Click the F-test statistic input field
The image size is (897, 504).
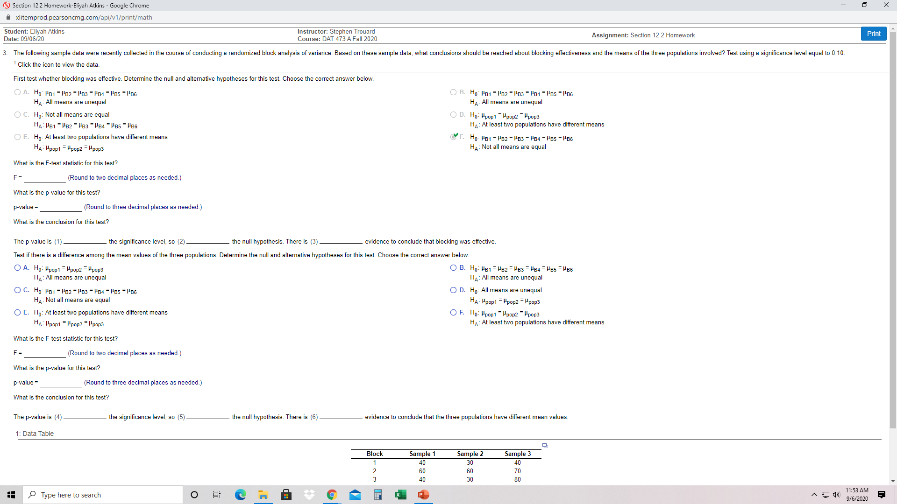point(44,177)
